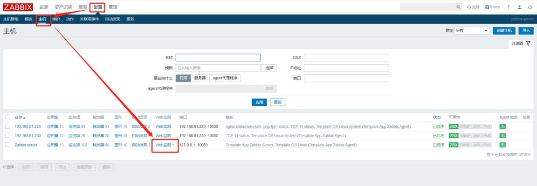Open the 群组 dropdown
Image resolution: width=537 pixels, height=186 pixels.
[x=472, y=31]
